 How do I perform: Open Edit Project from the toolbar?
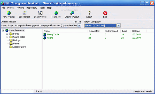pyautogui.click(x=24, y=14)
